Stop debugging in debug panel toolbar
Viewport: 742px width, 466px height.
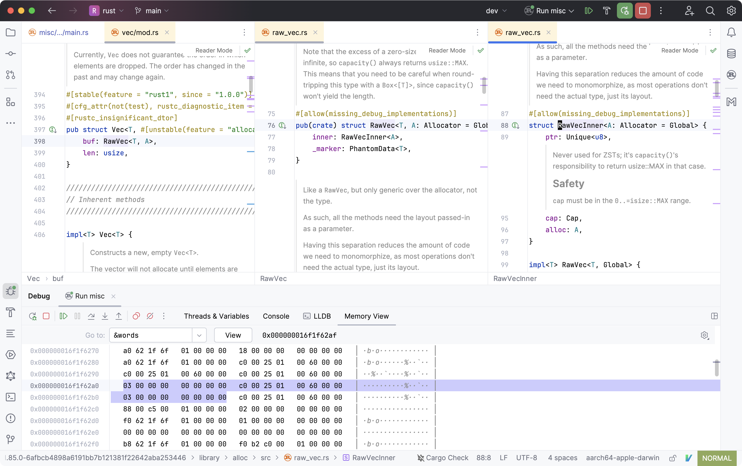point(46,316)
